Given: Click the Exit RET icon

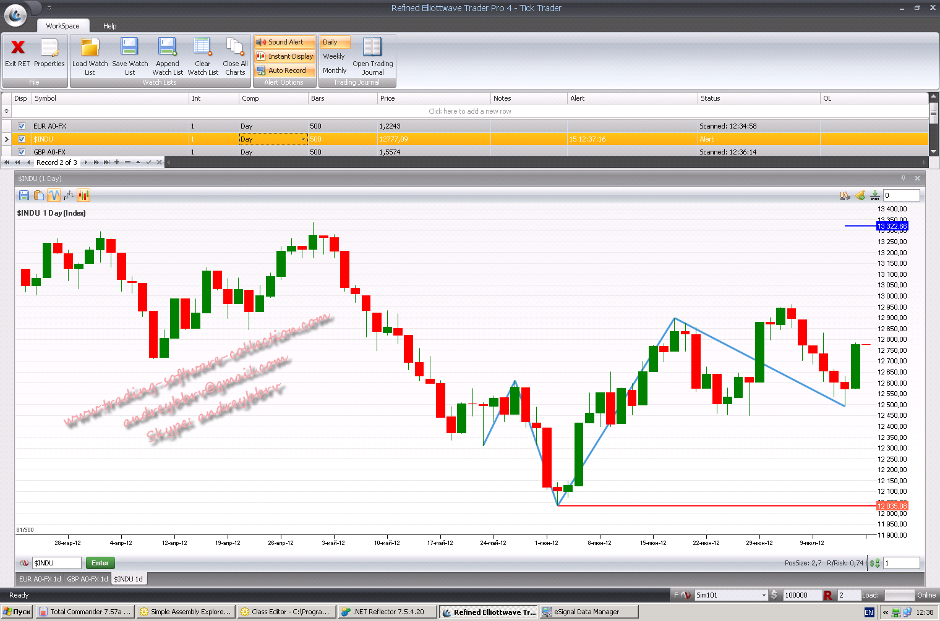Looking at the screenshot, I should coord(18,48).
